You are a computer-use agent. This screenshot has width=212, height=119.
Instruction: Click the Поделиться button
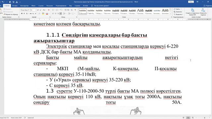point(208,6)
